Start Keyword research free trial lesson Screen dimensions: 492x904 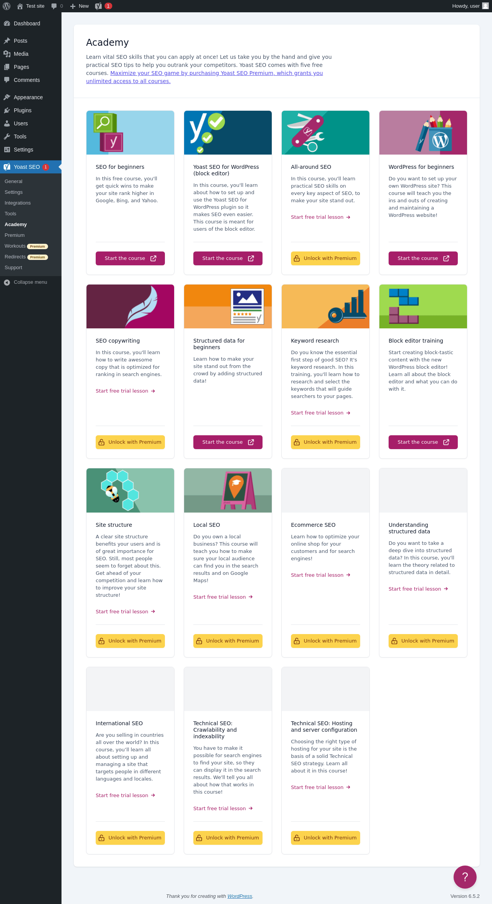coord(321,413)
